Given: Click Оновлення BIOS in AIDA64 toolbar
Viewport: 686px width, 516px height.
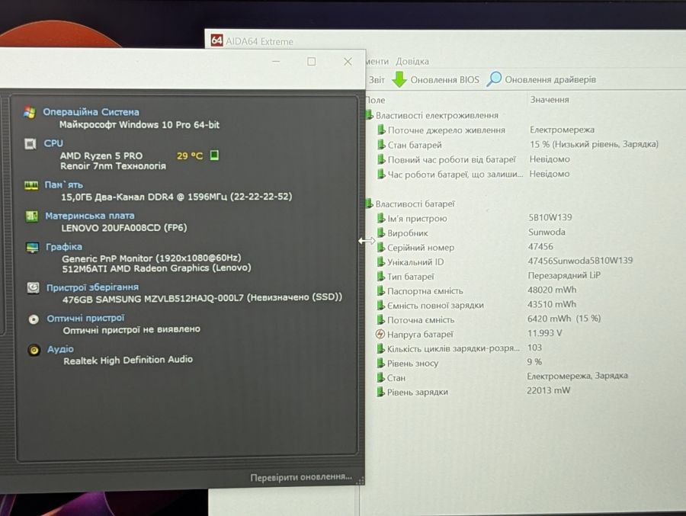Looking at the screenshot, I should (x=444, y=80).
